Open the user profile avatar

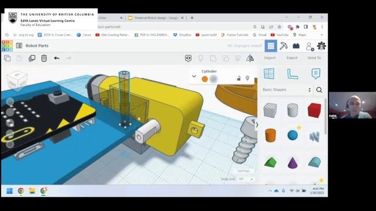(321, 46)
